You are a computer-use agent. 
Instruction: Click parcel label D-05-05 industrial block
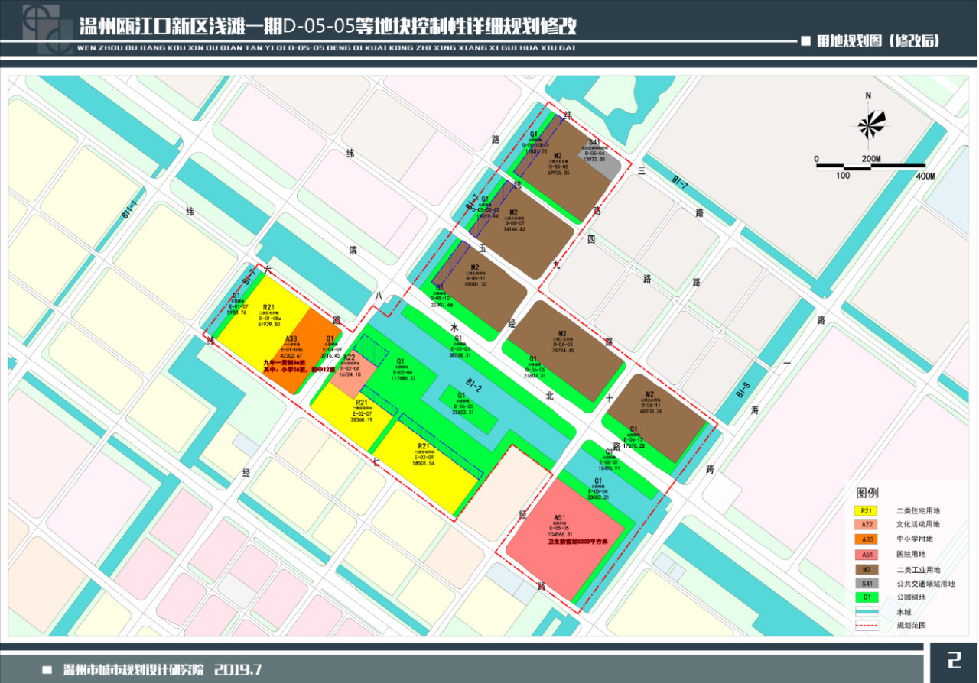558,165
